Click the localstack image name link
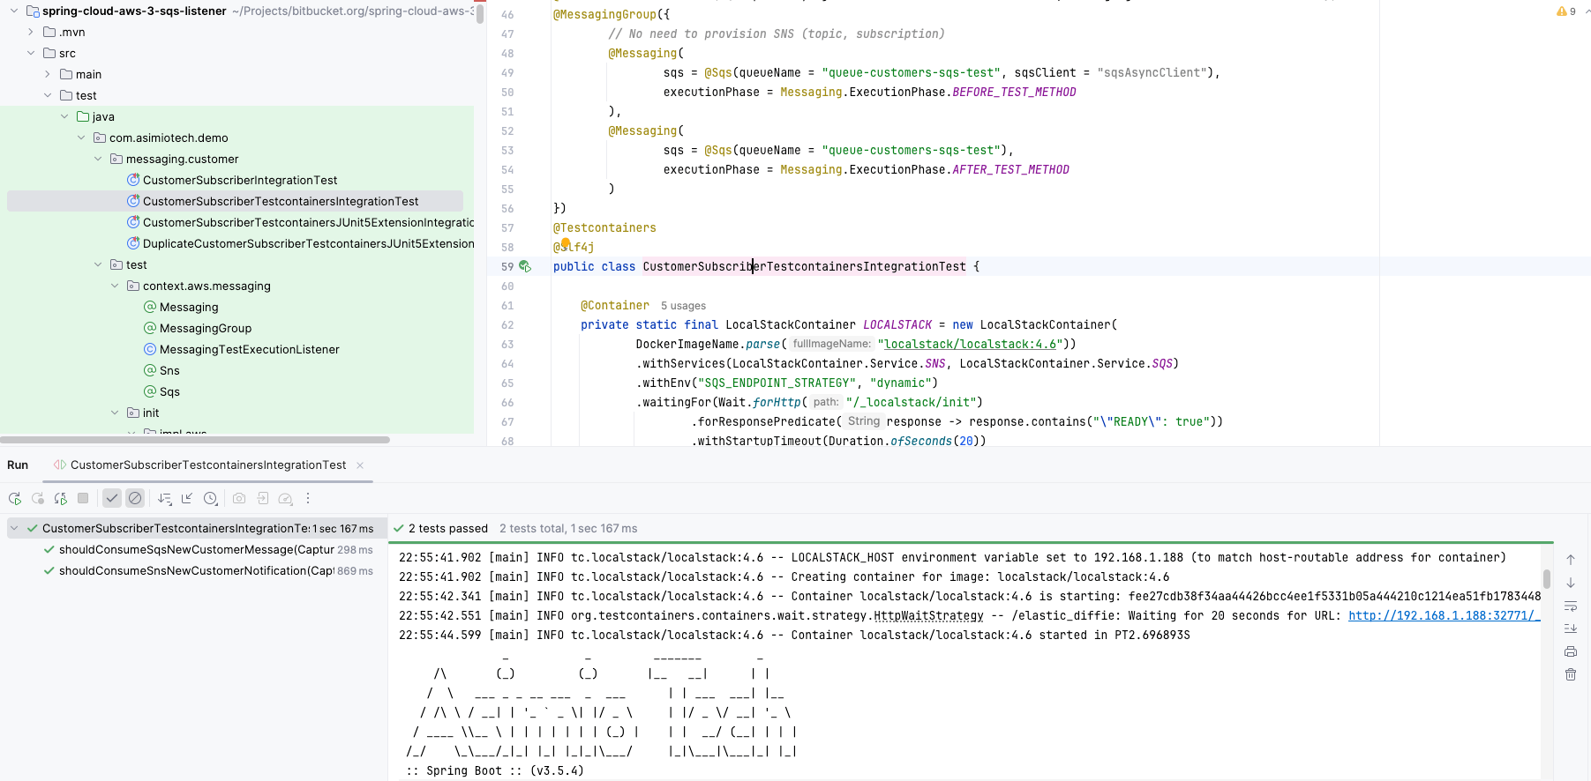This screenshot has height=781, width=1591. click(970, 345)
